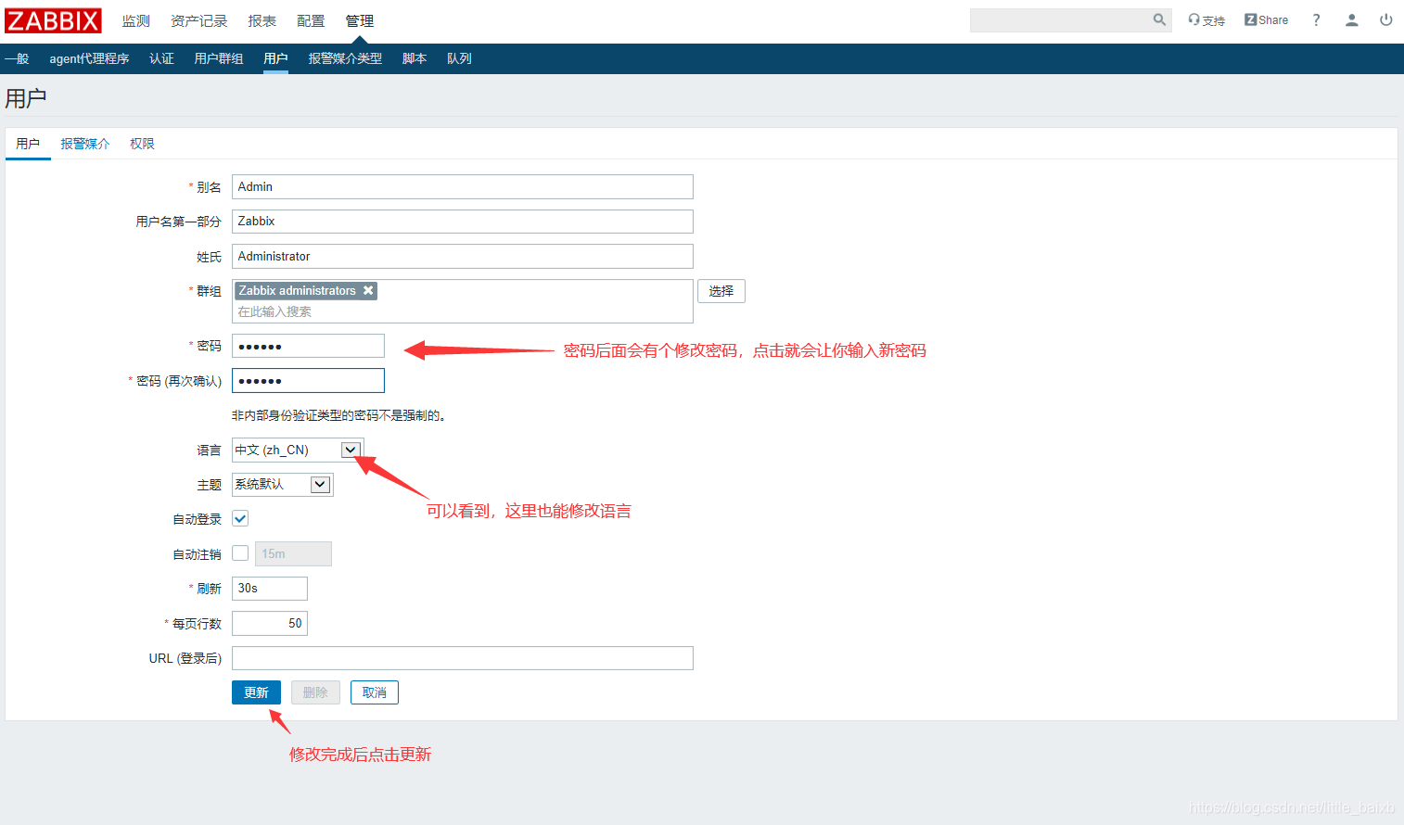Go to agent代理程序 submenu
Image resolution: width=1404 pixels, height=825 pixels.
pyautogui.click(x=89, y=58)
